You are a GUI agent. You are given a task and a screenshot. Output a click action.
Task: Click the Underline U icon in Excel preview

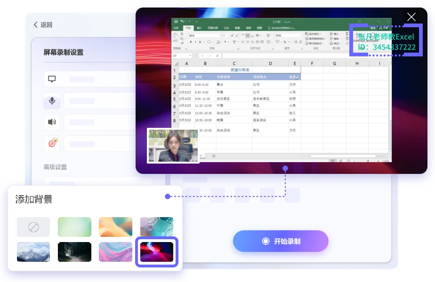(200, 42)
